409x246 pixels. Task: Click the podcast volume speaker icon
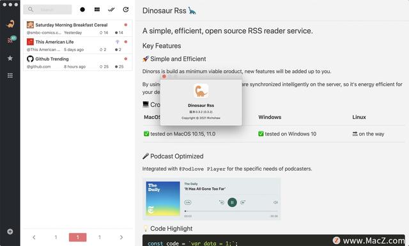coord(275,202)
